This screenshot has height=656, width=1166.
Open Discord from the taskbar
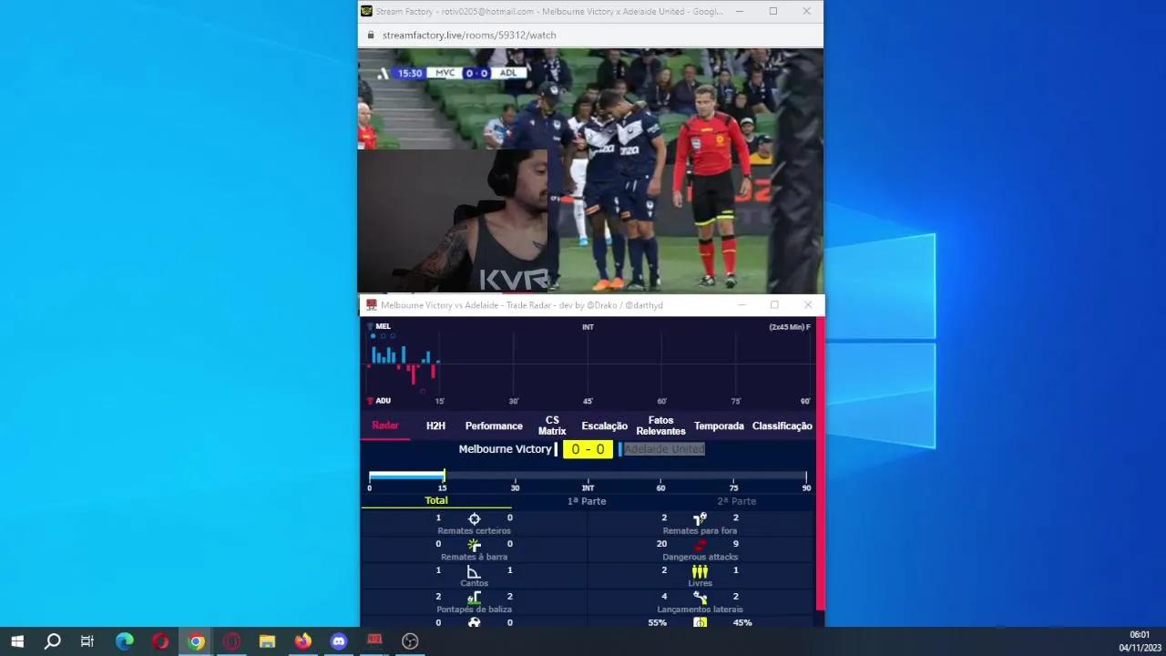pyautogui.click(x=339, y=641)
